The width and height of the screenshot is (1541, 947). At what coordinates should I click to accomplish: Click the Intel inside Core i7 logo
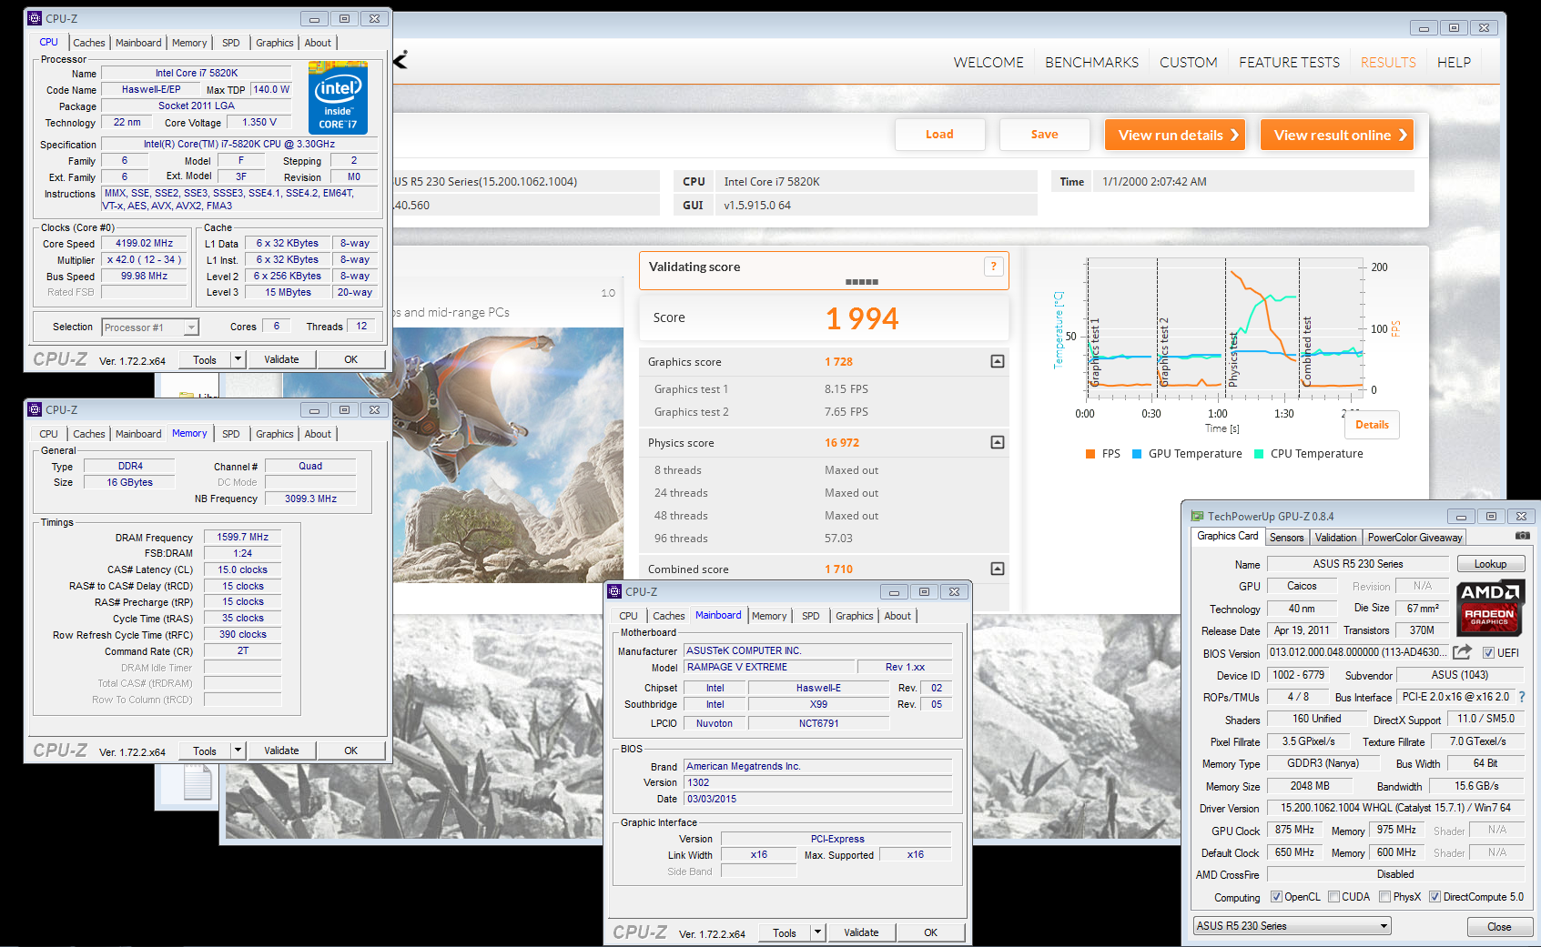(x=338, y=98)
